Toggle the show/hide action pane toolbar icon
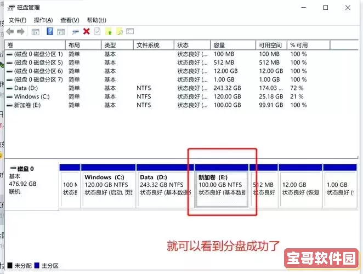The image size is (363, 274). click(61, 32)
